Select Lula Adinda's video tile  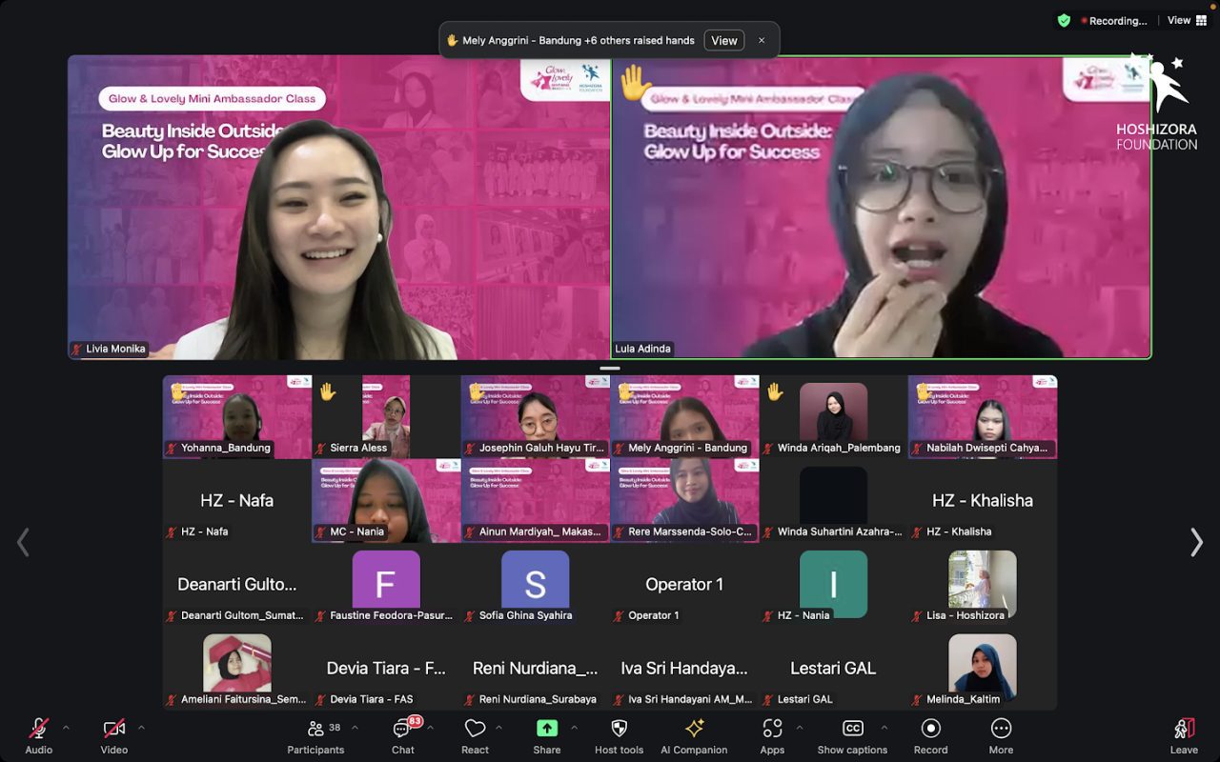click(882, 207)
